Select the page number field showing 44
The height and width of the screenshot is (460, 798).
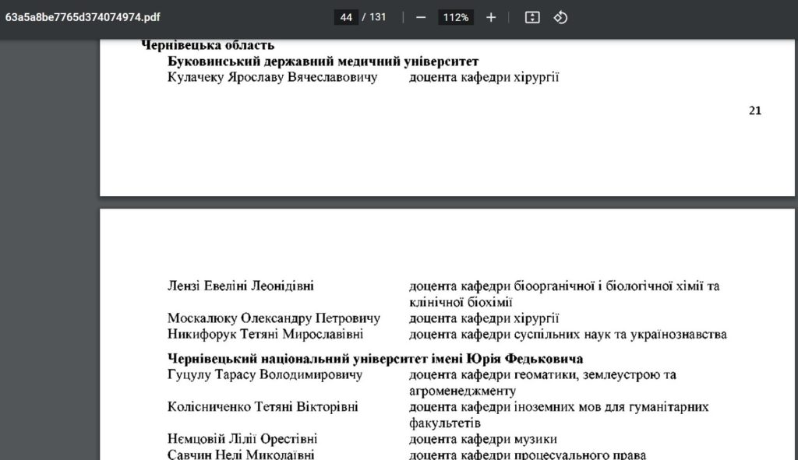tap(346, 17)
